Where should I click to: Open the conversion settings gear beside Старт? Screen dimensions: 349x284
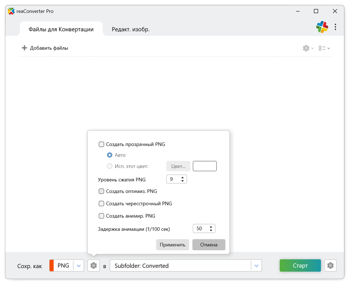tap(330, 266)
